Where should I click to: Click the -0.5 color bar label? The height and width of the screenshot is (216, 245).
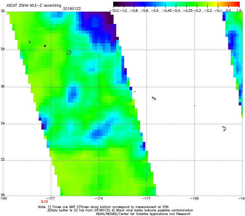pyautogui.click(x=155, y=11)
